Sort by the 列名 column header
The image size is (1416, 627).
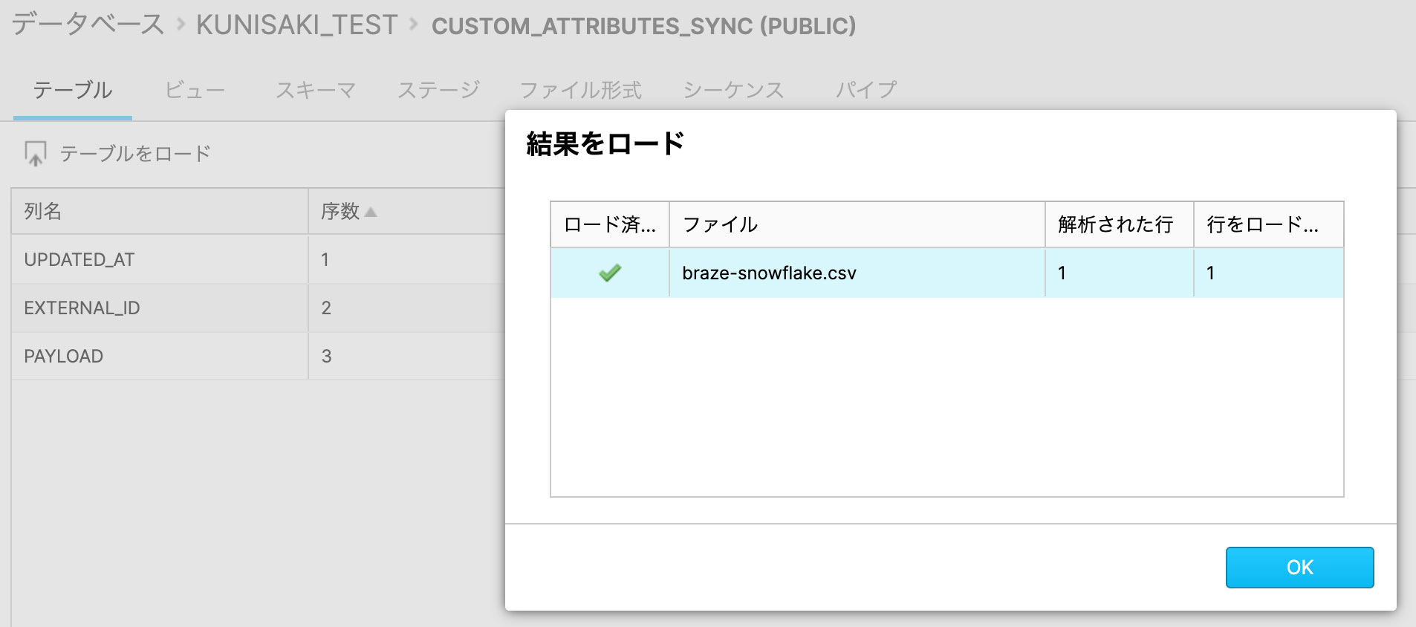(x=43, y=212)
